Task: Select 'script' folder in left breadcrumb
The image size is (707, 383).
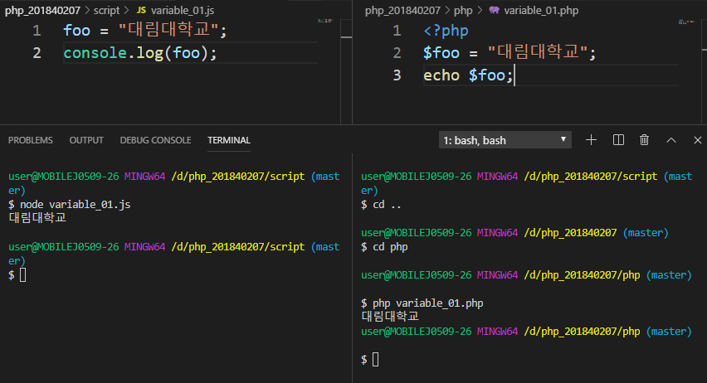Action: (106, 10)
